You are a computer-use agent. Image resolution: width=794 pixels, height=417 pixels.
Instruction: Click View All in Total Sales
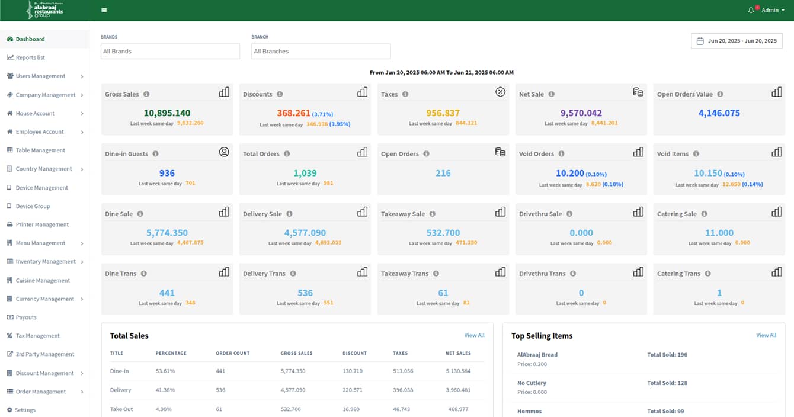click(x=474, y=335)
